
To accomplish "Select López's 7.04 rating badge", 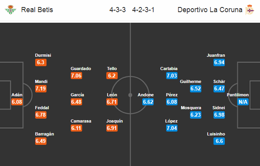I will (x=172, y=128).
